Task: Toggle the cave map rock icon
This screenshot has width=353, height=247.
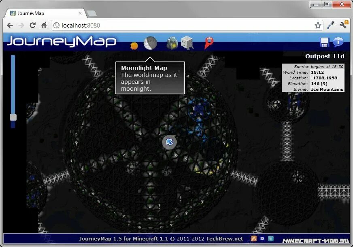Action: pos(172,43)
